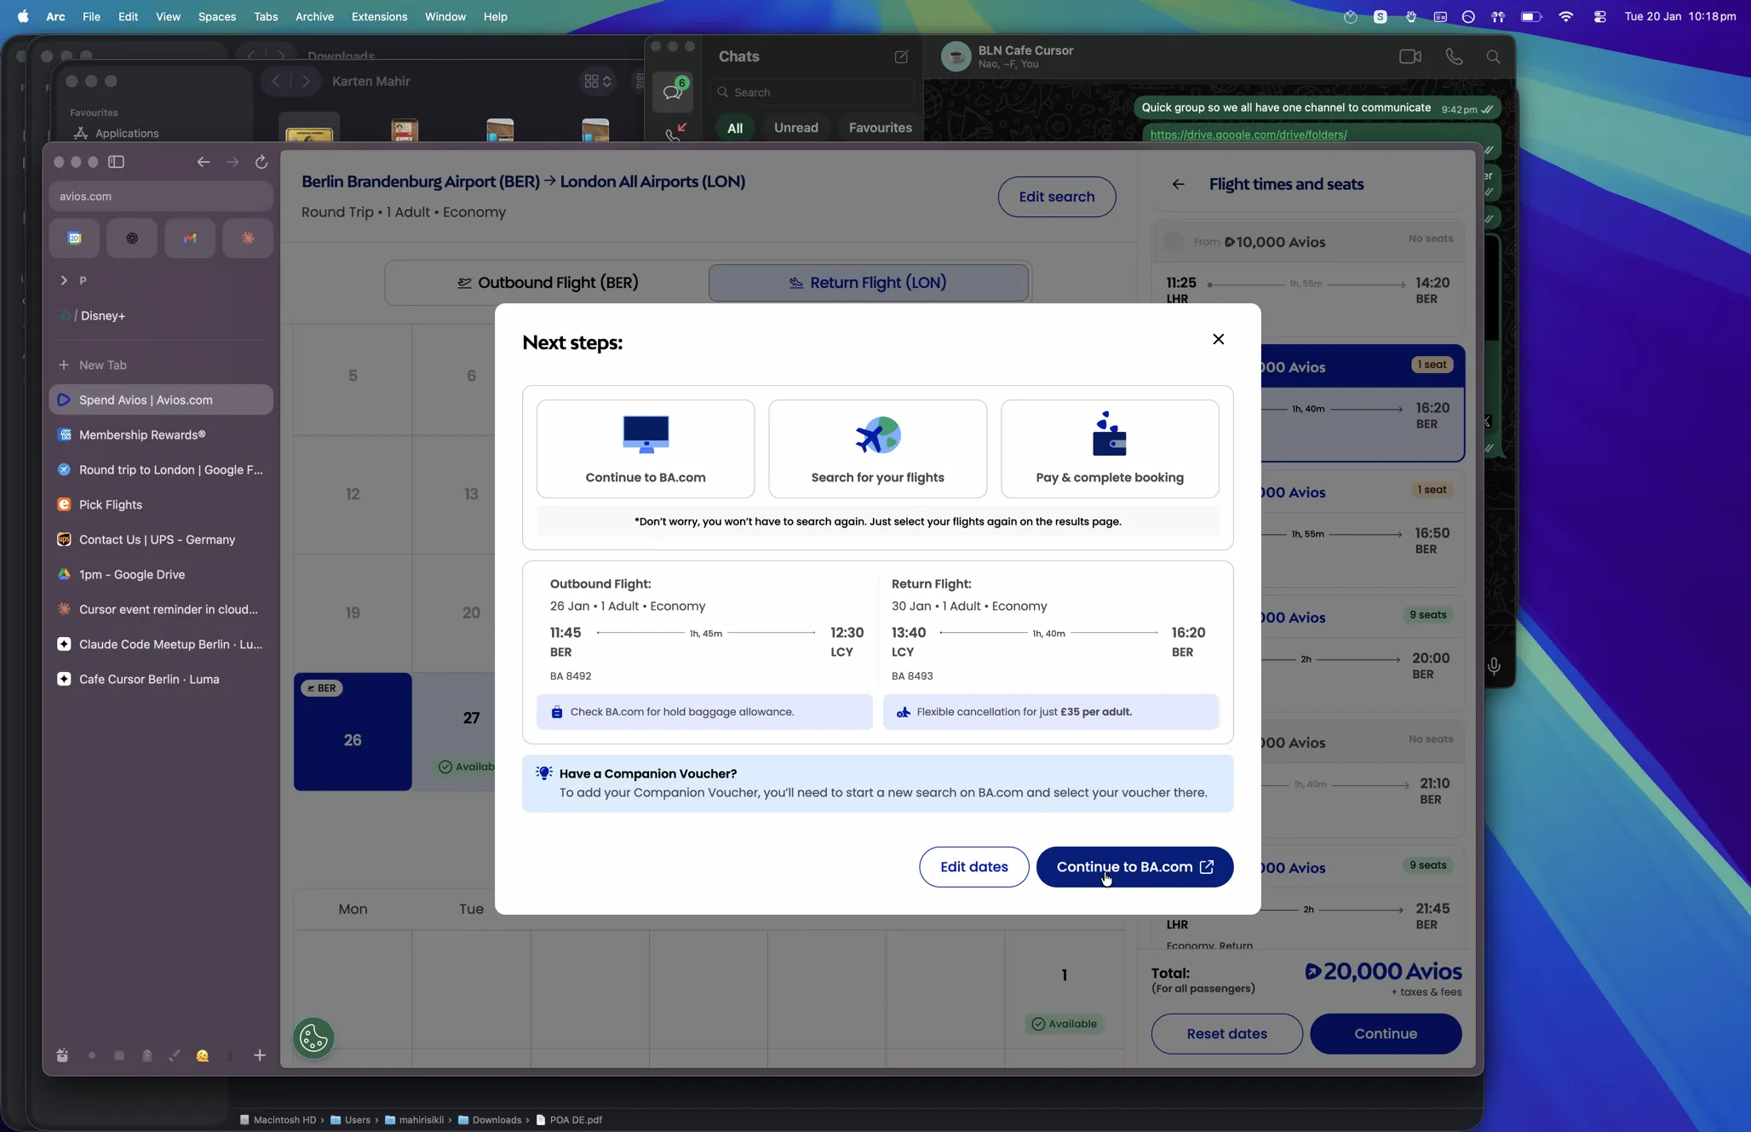
Task: Switch to 1pm - Google Drive tab
Action: (161, 575)
